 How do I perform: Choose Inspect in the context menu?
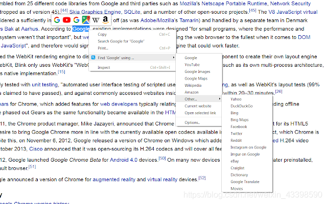point(132,67)
